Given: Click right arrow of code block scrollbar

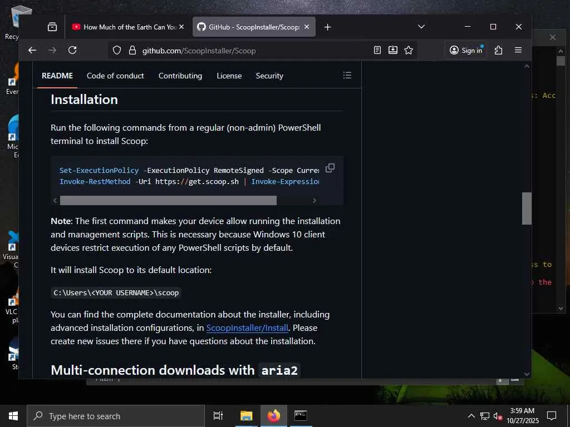Looking at the screenshot, I should click(x=315, y=200).
